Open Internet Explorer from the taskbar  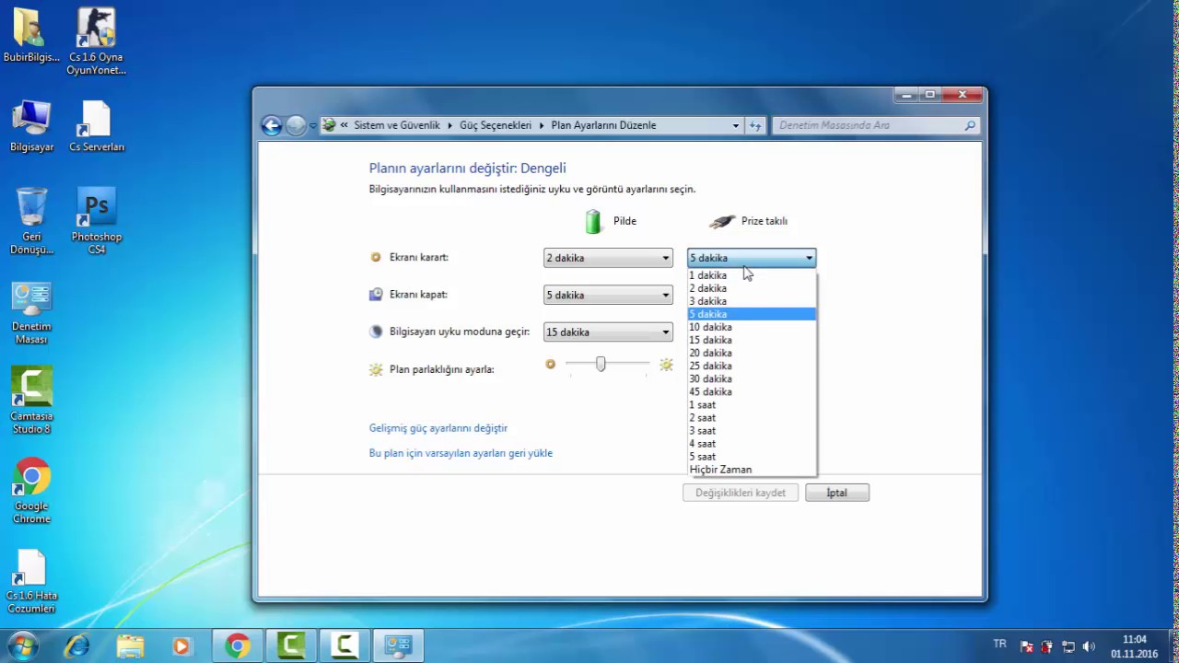coord(77,646)
